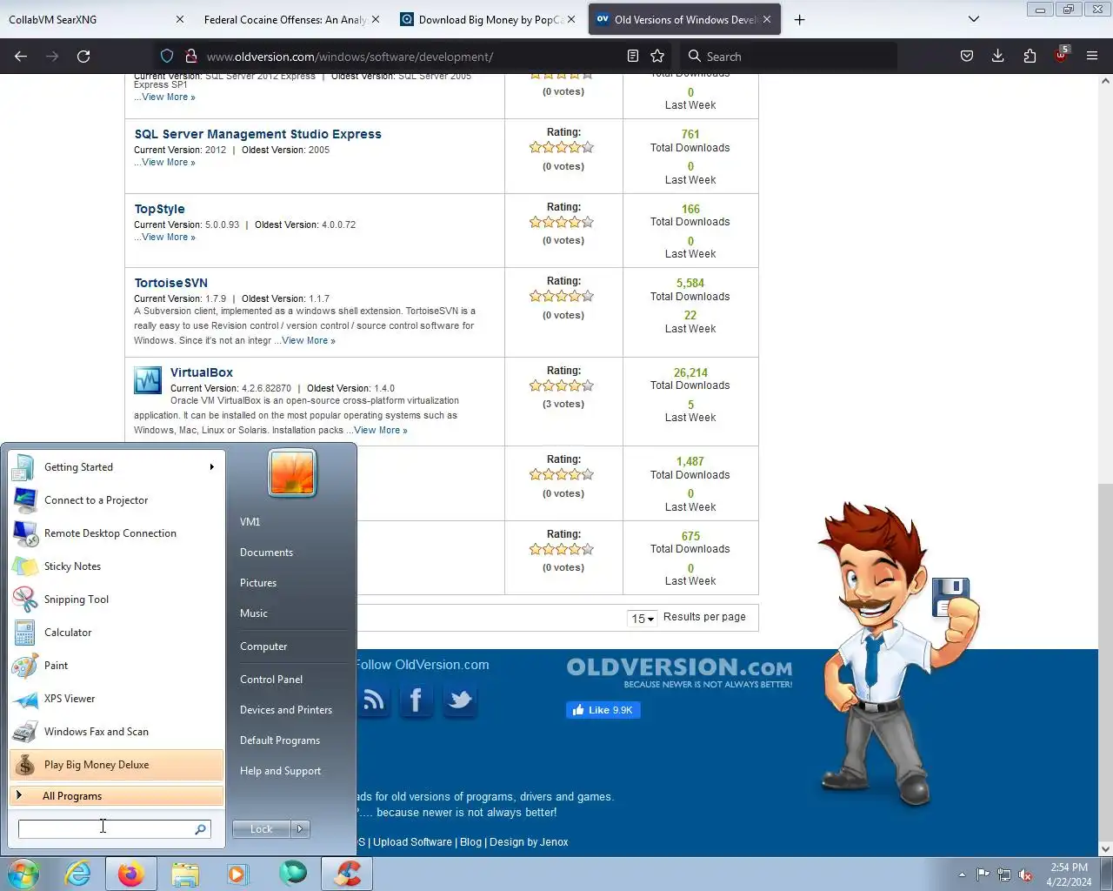Bookmark this page with the star
The height and width of the screenshot is (891, 1113).
coord(657,56)
